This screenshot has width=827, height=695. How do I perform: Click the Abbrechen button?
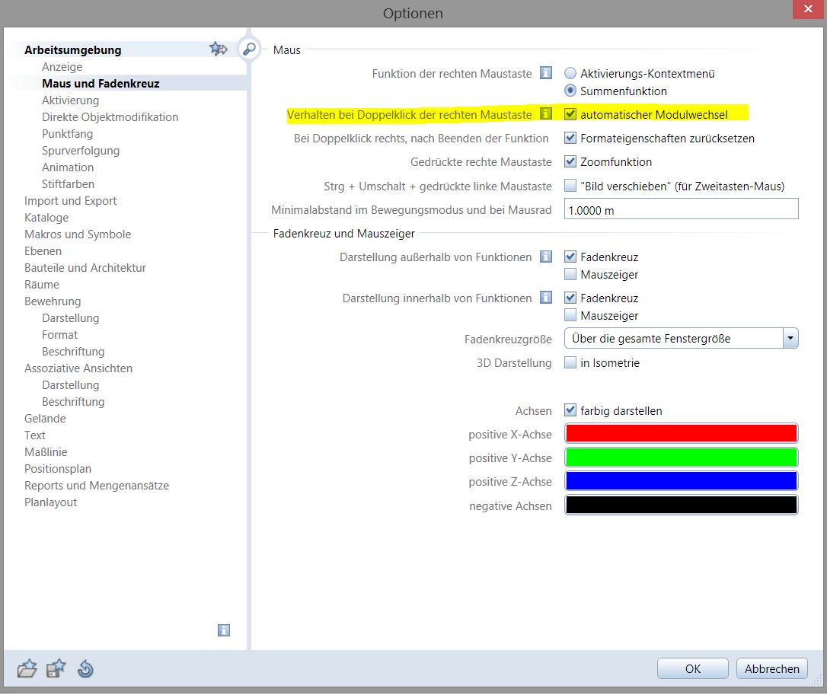pyautogui.click(x=771, y=668)
